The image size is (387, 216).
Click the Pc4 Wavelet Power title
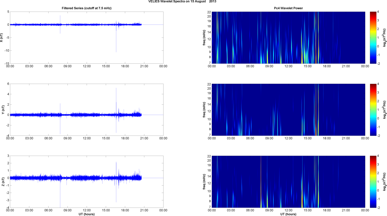(x=288, y=8)
